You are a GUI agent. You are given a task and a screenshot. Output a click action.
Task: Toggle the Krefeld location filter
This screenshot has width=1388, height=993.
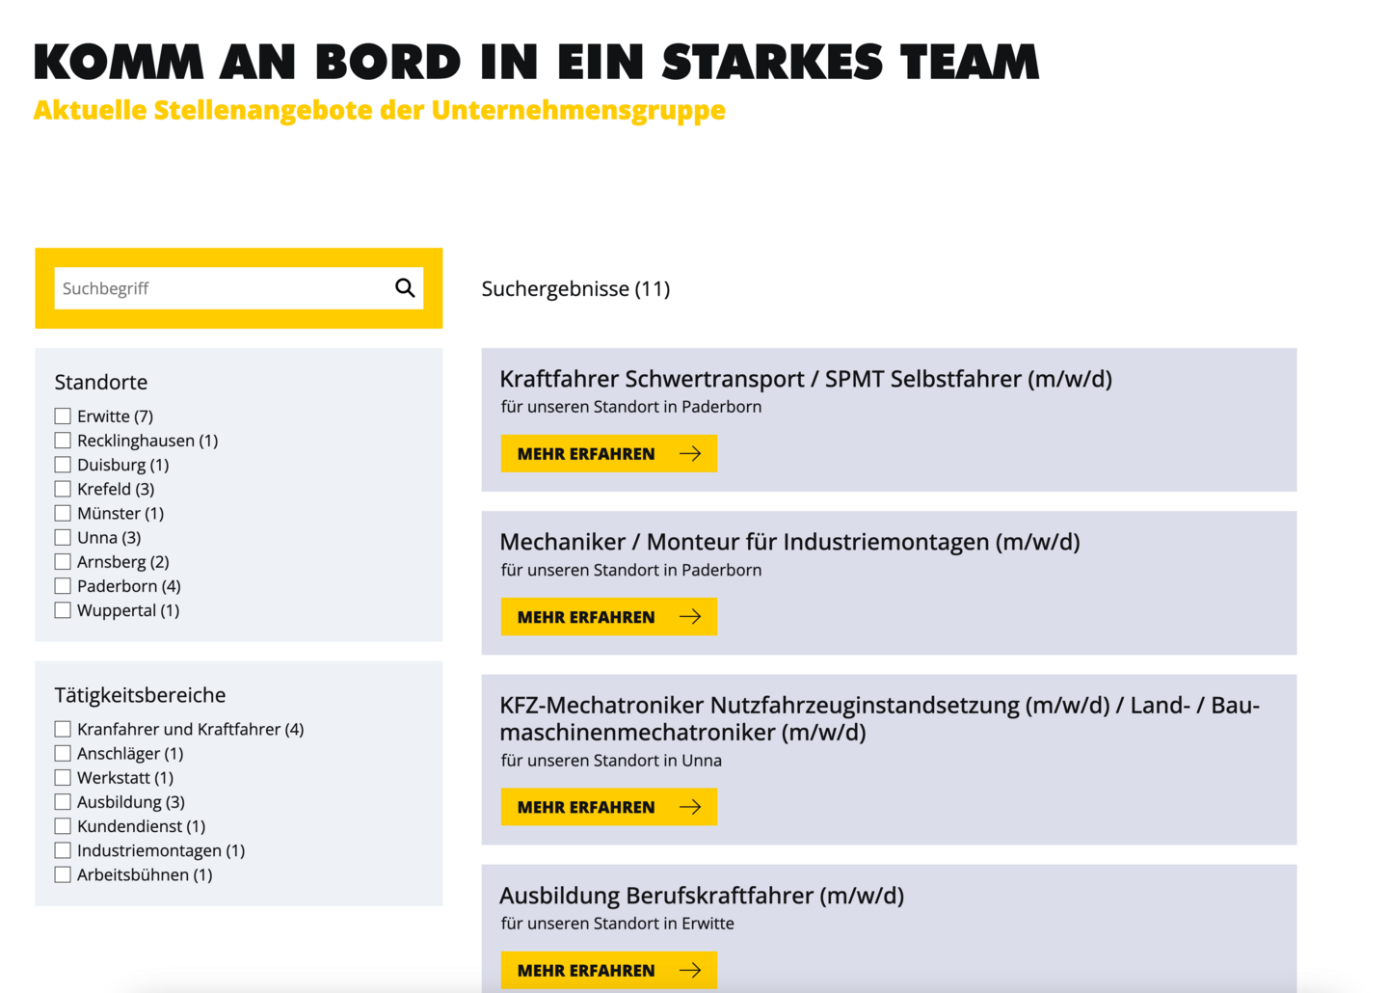pyautogui.click(x=63, y=489)
